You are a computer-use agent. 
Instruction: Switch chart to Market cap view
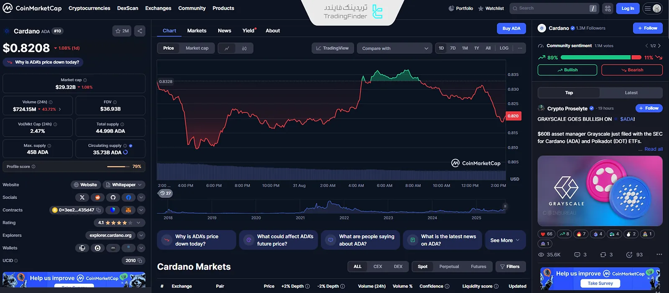coord(197,48)
